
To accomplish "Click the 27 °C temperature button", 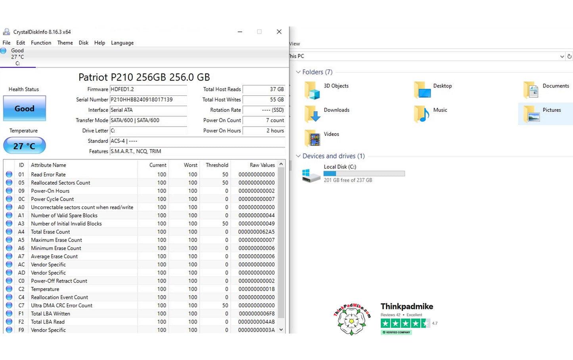I will coord(25,146).
